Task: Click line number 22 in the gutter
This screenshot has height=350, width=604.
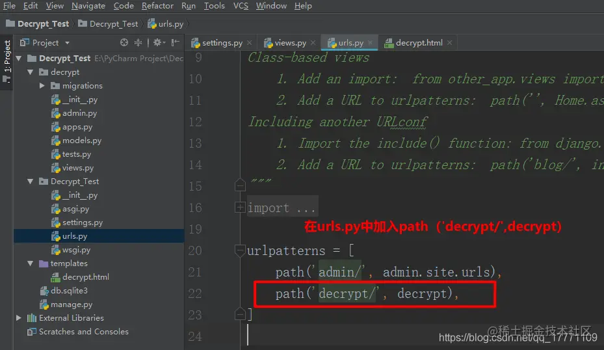Action: point(195,293)
